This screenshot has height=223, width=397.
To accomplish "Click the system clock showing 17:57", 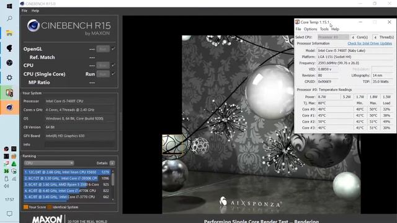I will click(9, 199).
